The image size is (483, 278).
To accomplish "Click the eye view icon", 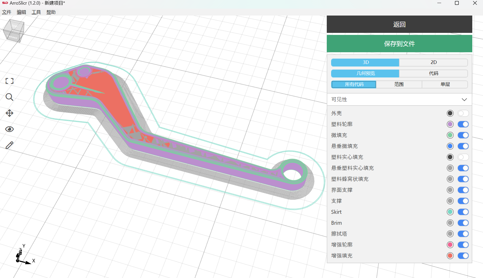I will 9,129.
